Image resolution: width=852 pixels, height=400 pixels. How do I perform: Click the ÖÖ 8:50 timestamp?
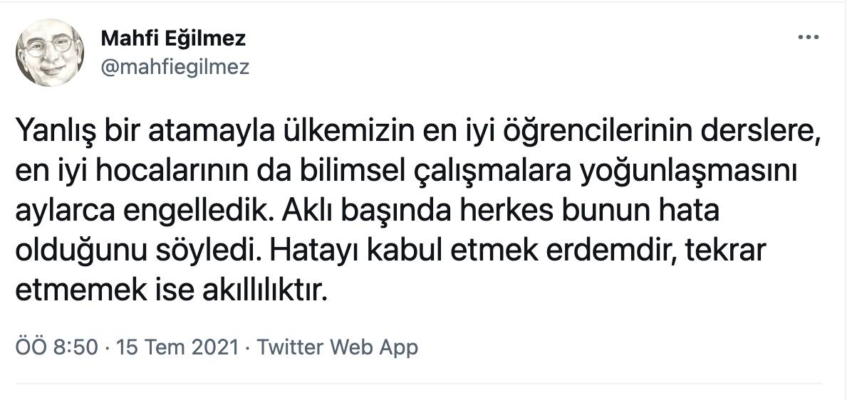[54, 347]
